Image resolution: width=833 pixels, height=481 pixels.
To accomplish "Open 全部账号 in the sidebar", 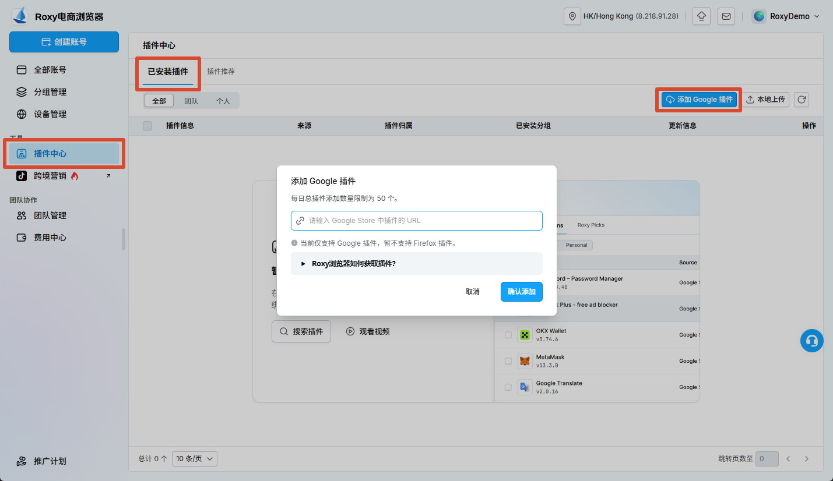I will tap(64, 70).
